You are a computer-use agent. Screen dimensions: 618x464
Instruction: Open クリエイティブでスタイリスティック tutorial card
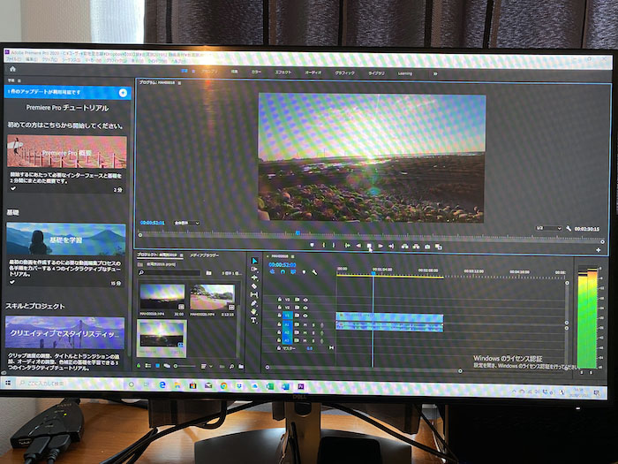click(x=64, y=332)
